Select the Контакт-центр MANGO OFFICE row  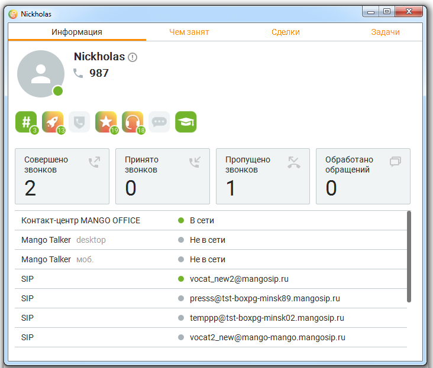(211, 220)
